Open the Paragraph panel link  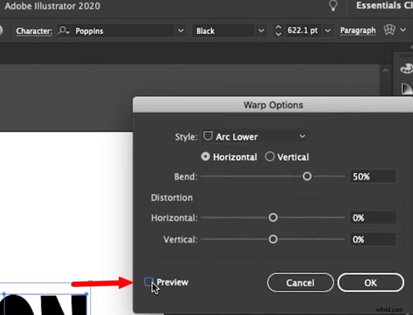(x=358, y=31)
